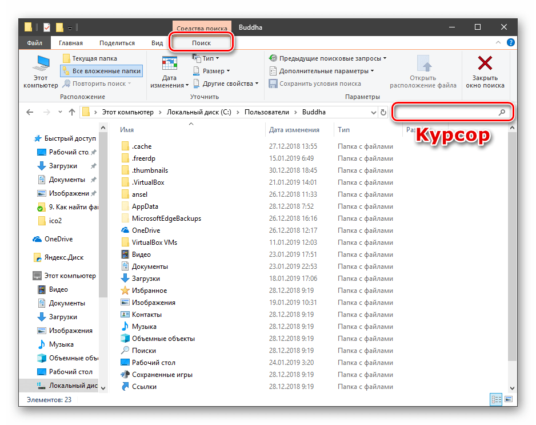Select the "Все вложенные папки" search option
Screen dimensions: 536x425
coord(101,71)
